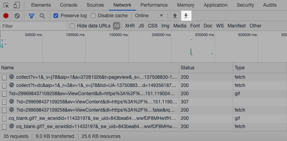
Task: Enable the Disable cache checkbox
Action: click(x=93, y=16)
